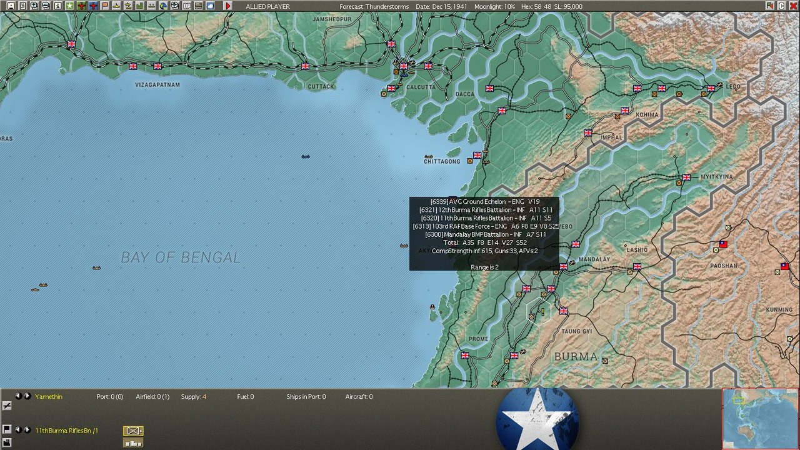Select the red plane on green icon
The width and height of the screenshot is (800, 450).
pyautogui.click(x=81, y=6)
